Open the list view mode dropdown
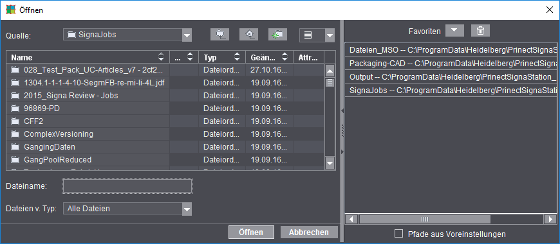The width and height of the screenshot is (560, 244). (x=330, y=35)
